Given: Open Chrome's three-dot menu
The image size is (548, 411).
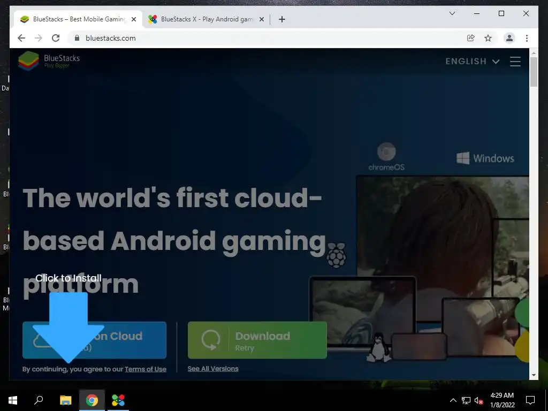Looking at the screenshot, I should 527,38.
